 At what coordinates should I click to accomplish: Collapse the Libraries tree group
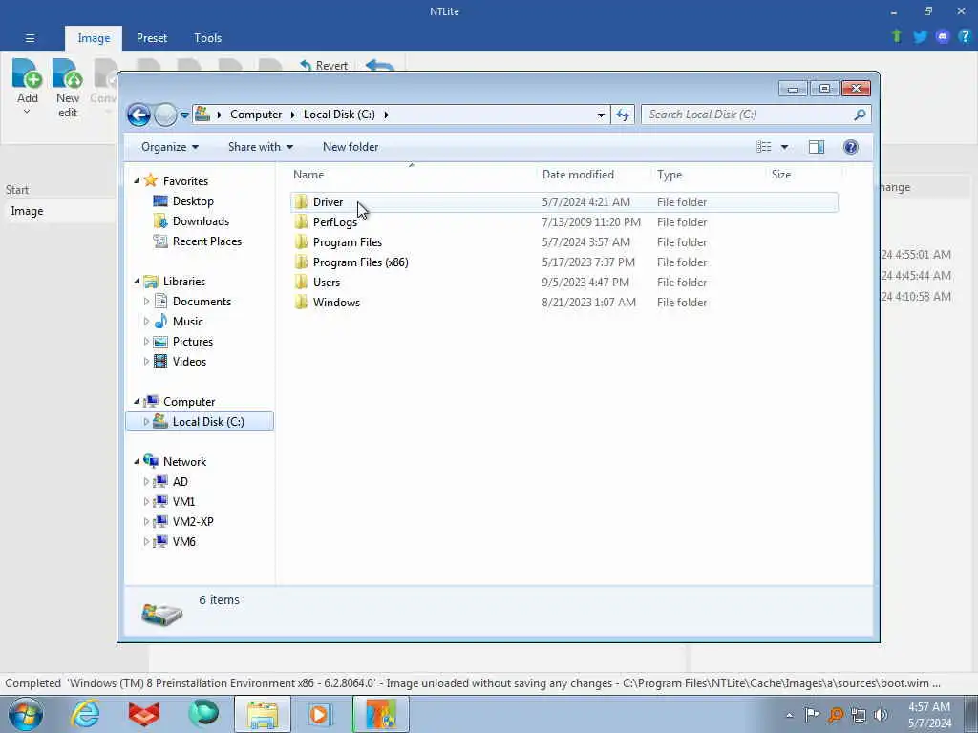coord(137,282)
